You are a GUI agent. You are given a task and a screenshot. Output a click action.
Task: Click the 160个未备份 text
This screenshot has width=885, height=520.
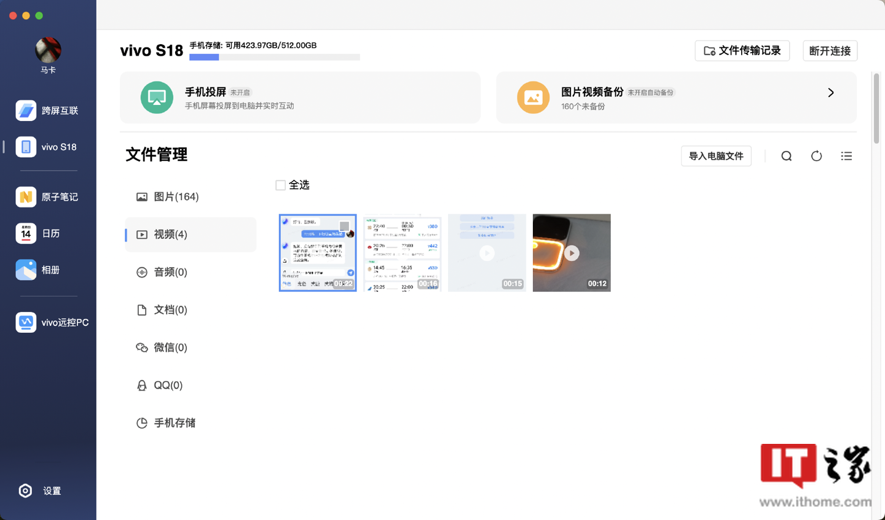583,106
